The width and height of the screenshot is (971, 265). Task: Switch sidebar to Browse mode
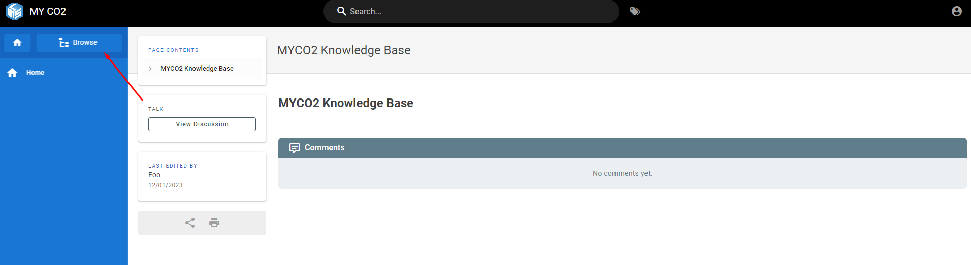pos(79,43)
